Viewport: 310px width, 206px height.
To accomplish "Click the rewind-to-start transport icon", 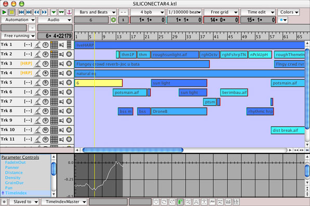I will (x=21, y=12).
